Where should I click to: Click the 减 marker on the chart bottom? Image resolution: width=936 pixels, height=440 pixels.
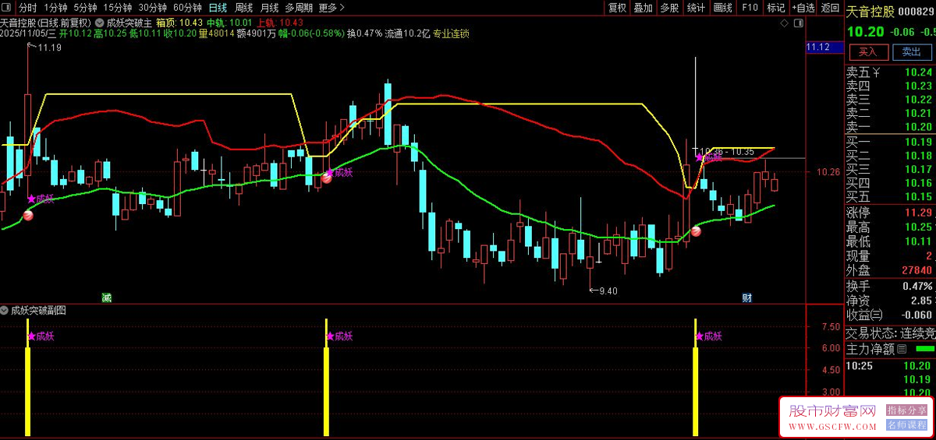[x=107, y=297]
